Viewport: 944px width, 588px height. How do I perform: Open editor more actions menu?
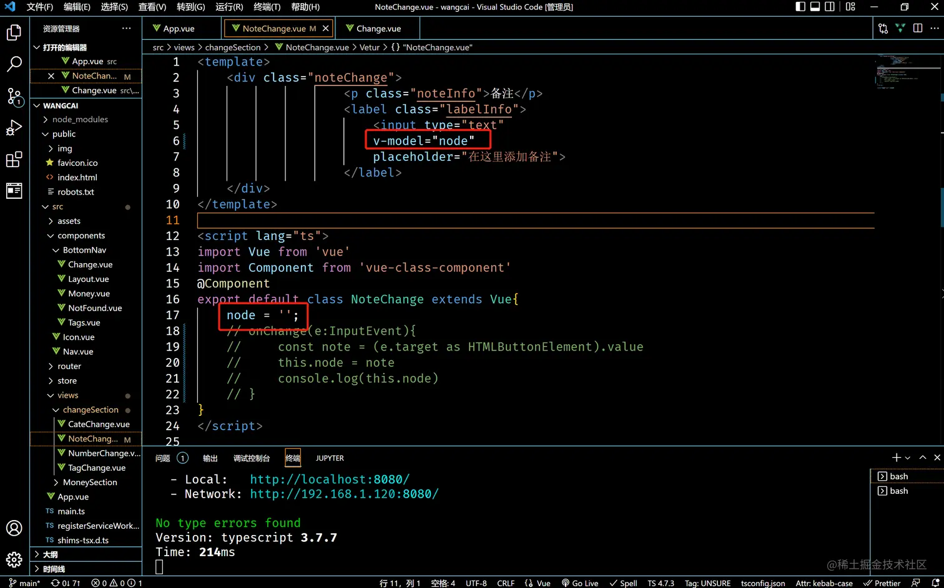coord(935,29)
